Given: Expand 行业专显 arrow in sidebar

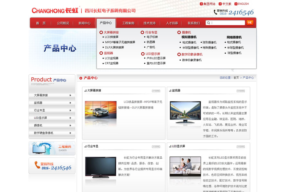Looking at the screenshot, I should tap(70, 110).
